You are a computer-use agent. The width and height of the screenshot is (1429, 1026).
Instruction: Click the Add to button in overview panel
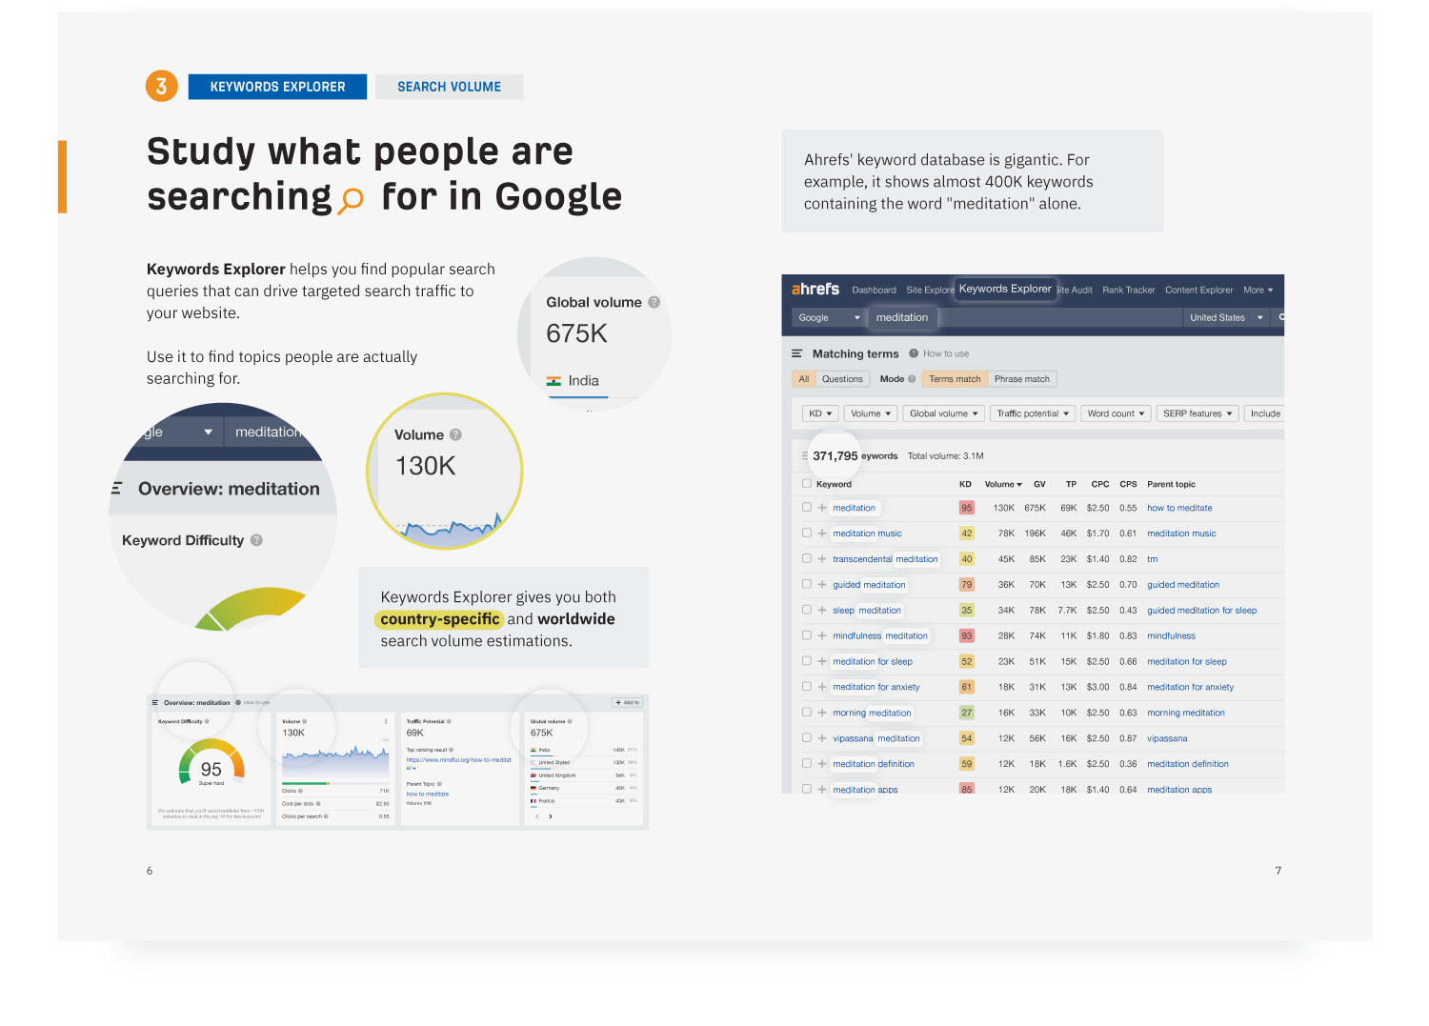tap(628, 702)
